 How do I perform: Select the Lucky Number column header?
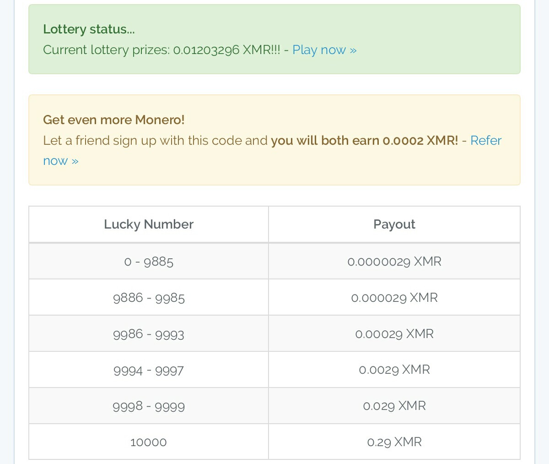pos(149,224)
